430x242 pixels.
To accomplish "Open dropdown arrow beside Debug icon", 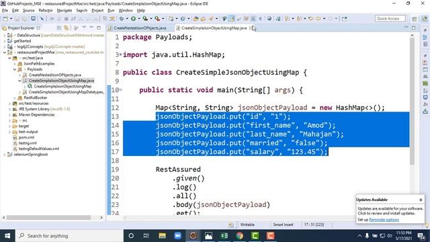I will click(127, 19).
